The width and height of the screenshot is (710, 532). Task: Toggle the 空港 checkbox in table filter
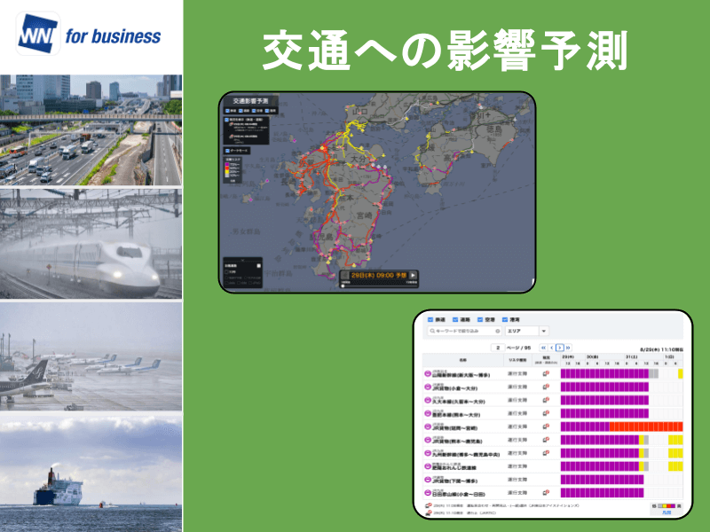pyautogui.click(x=481, y=318)
